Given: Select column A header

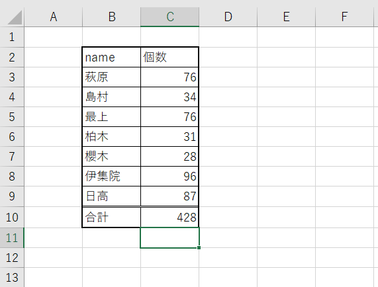Looking at the screenshot, I should [x=53, y=17].
